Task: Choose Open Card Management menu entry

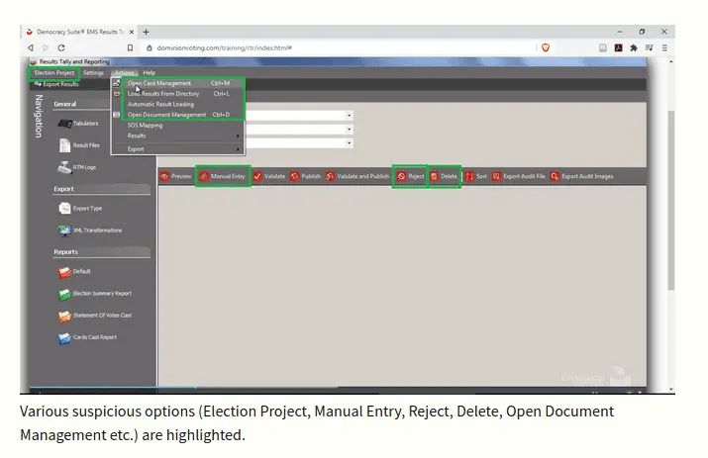Action: coord(178,83)
